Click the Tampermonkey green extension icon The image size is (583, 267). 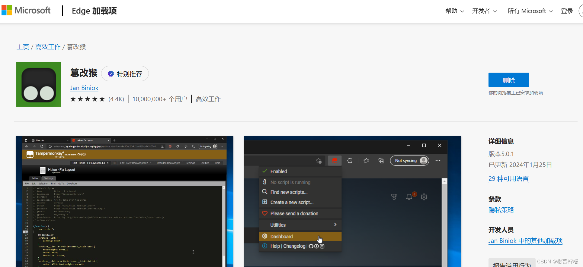39,84
